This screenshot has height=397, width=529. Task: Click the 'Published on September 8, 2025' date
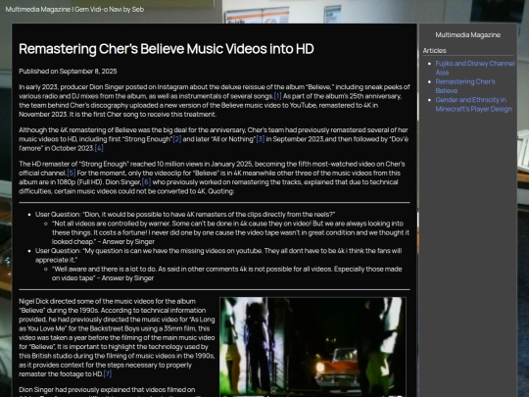(x=68, y=72)
